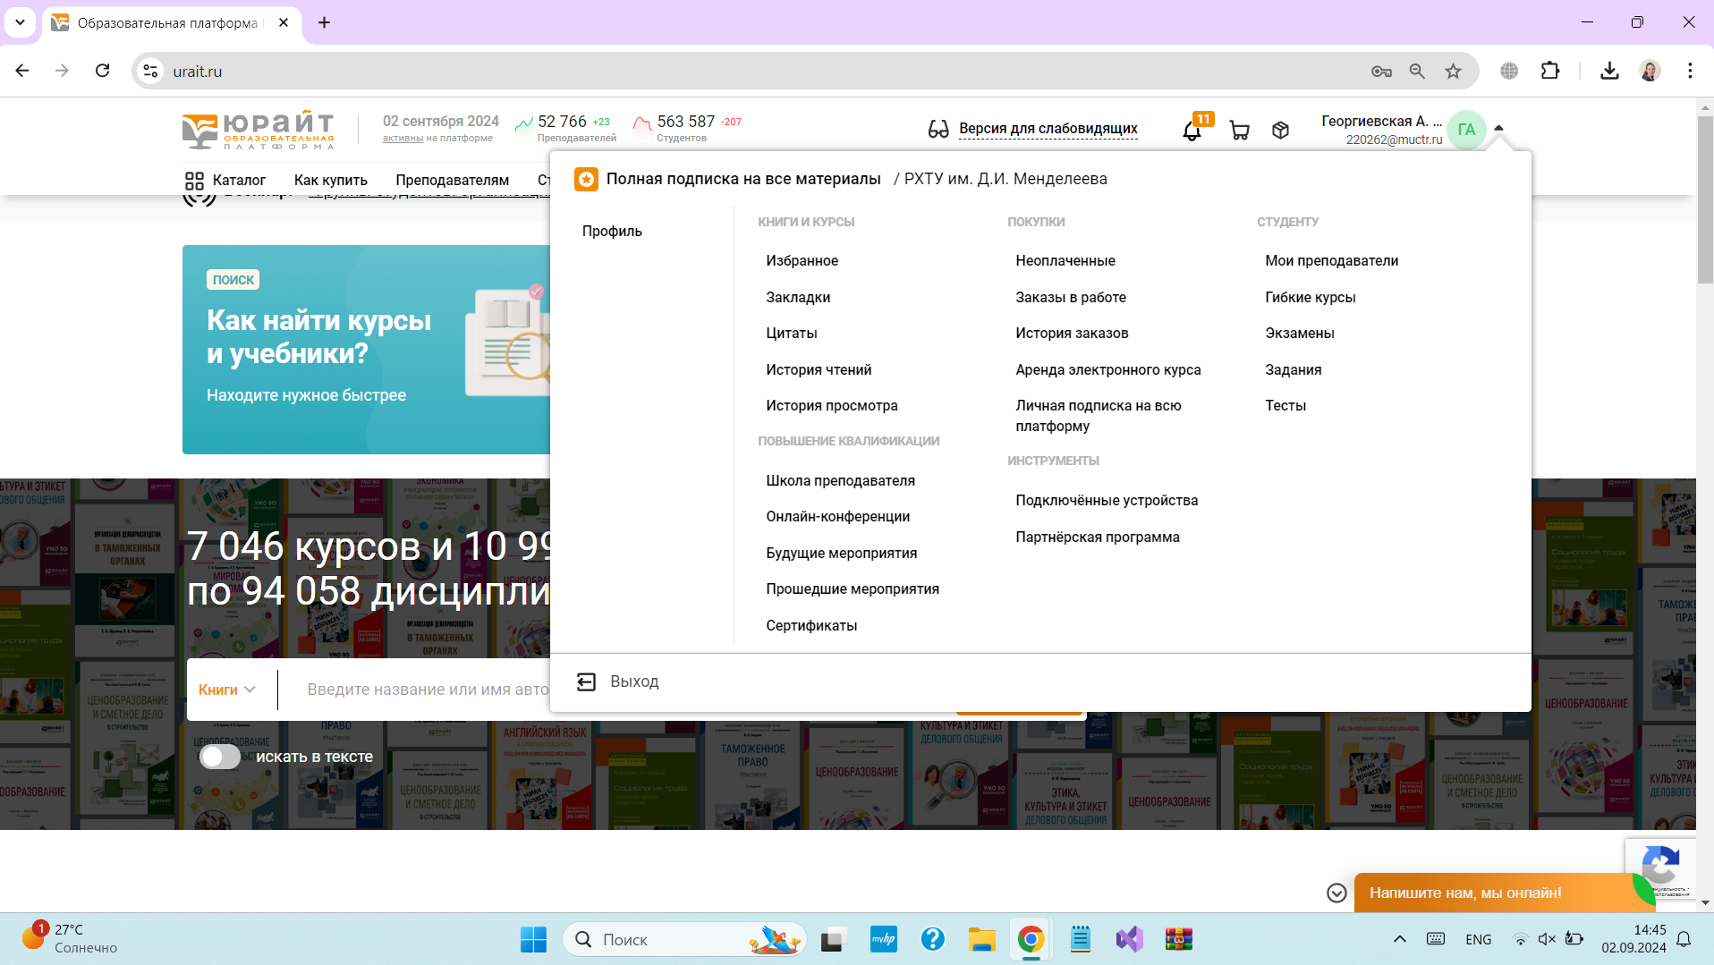The image size is (1714, 965).
Task: Expand the Книги search type dropdown
Action: coord(227,690)
